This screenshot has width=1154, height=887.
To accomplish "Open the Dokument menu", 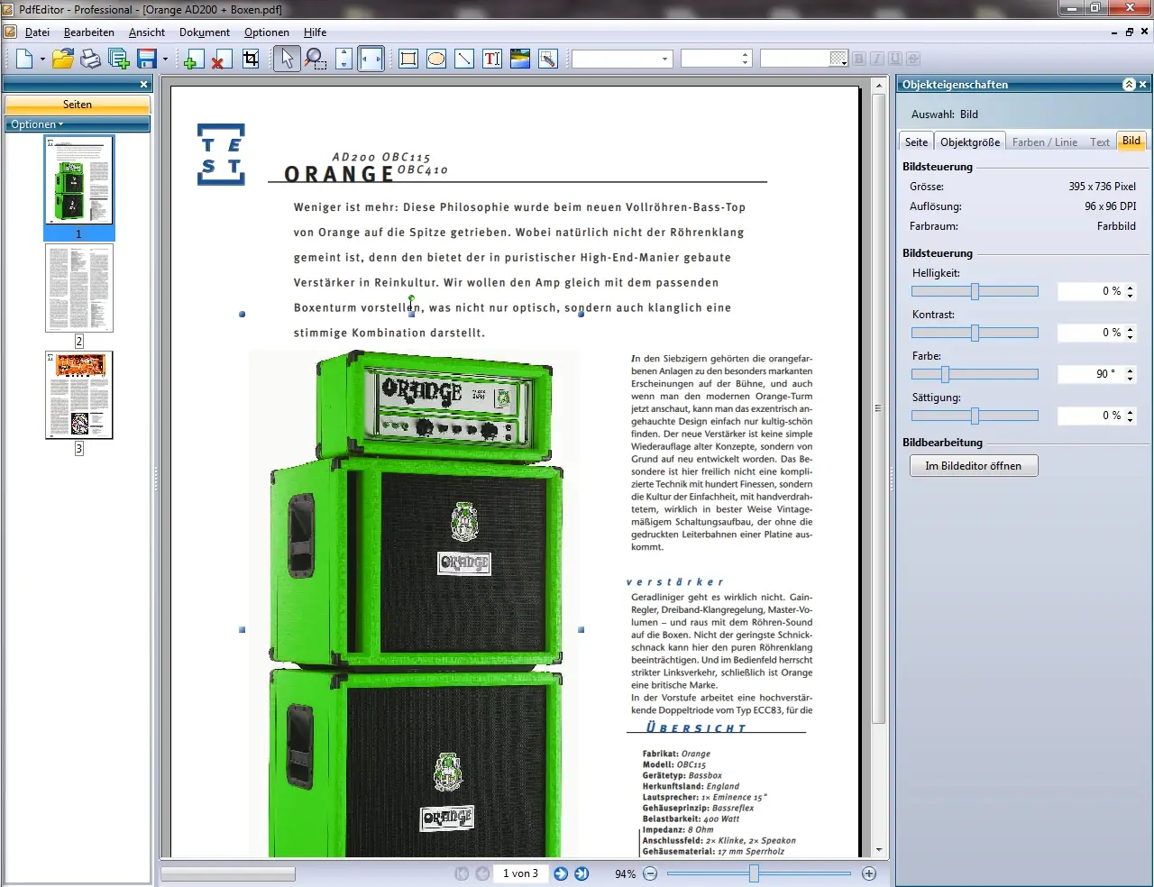I will [205, 32].
